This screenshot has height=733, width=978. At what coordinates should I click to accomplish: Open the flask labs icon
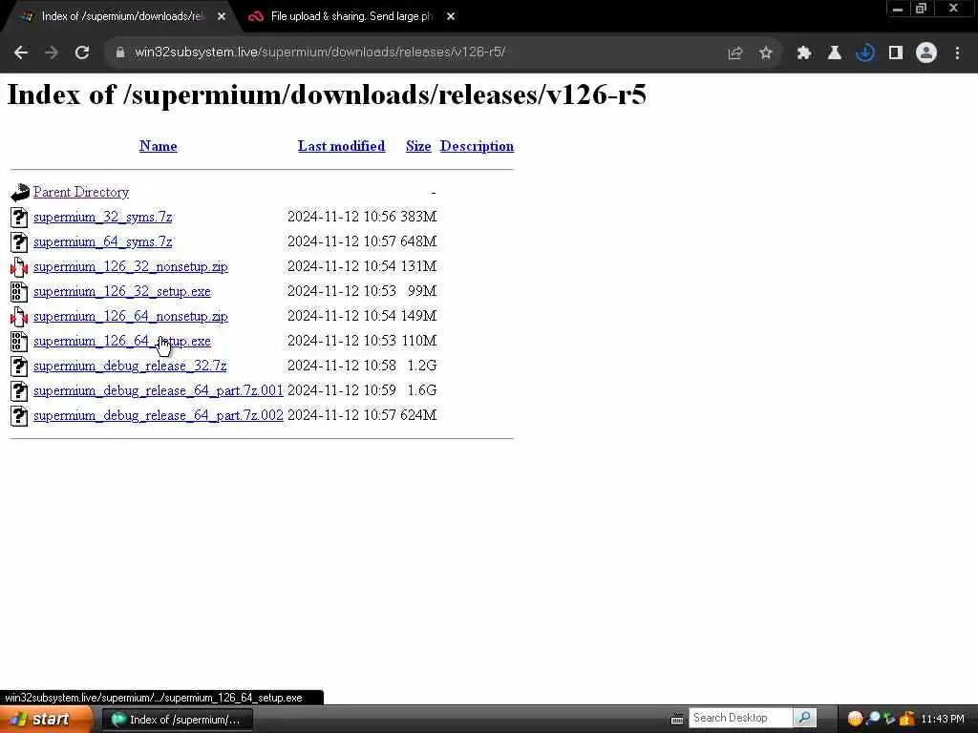(x=835, y=53)
